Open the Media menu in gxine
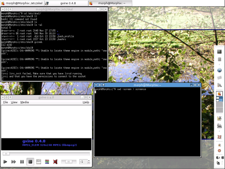This screenshot has width=225, height=169. point(25,102)
